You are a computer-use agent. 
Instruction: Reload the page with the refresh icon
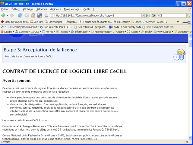coord(20,15)
